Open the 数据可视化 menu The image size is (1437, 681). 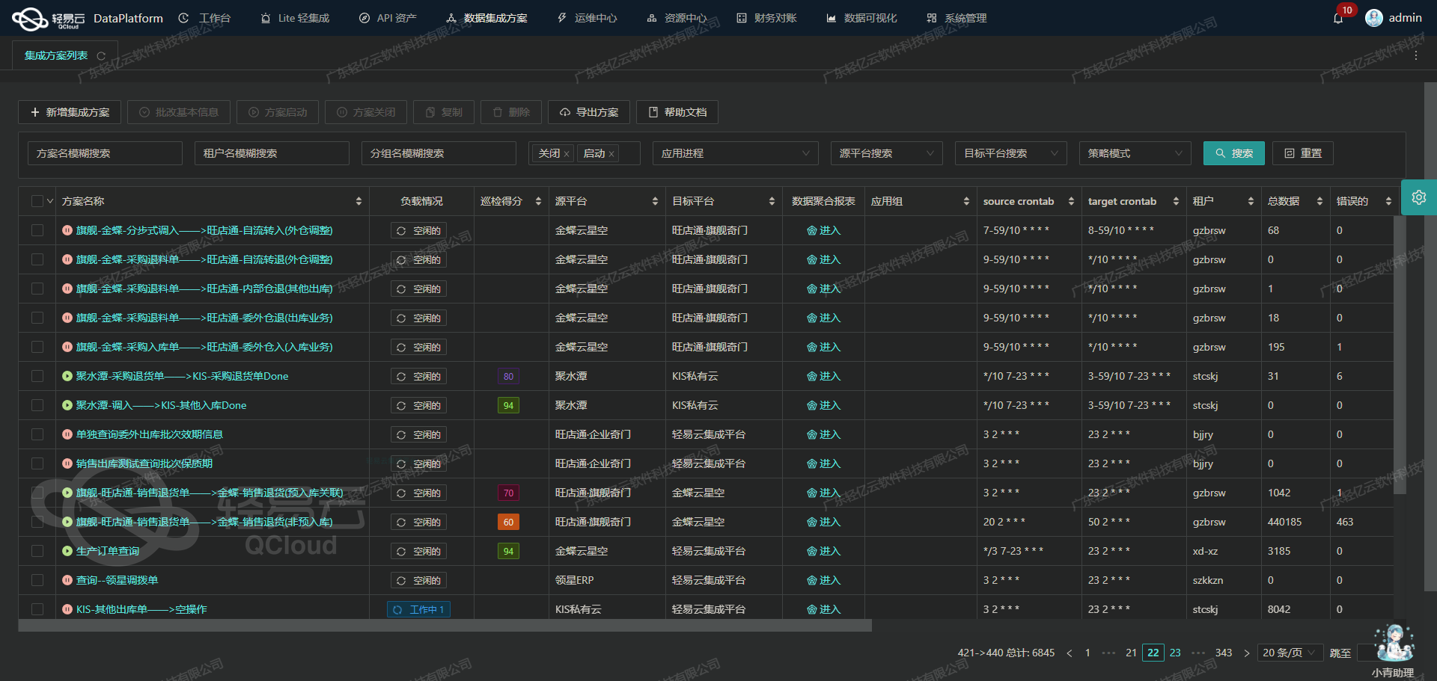[861, 18]
